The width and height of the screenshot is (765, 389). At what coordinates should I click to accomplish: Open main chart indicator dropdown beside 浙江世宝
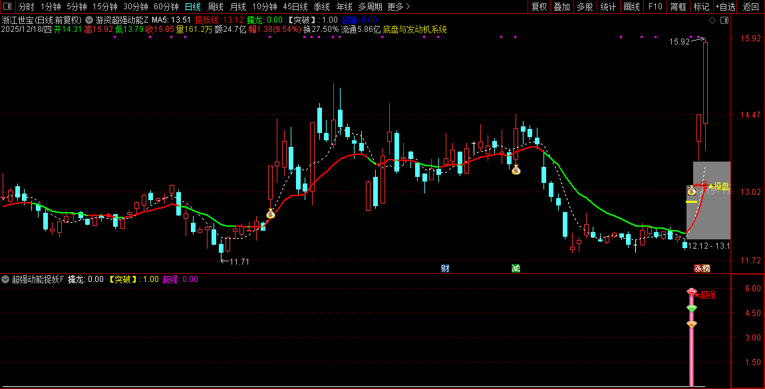tap(88, 20)
